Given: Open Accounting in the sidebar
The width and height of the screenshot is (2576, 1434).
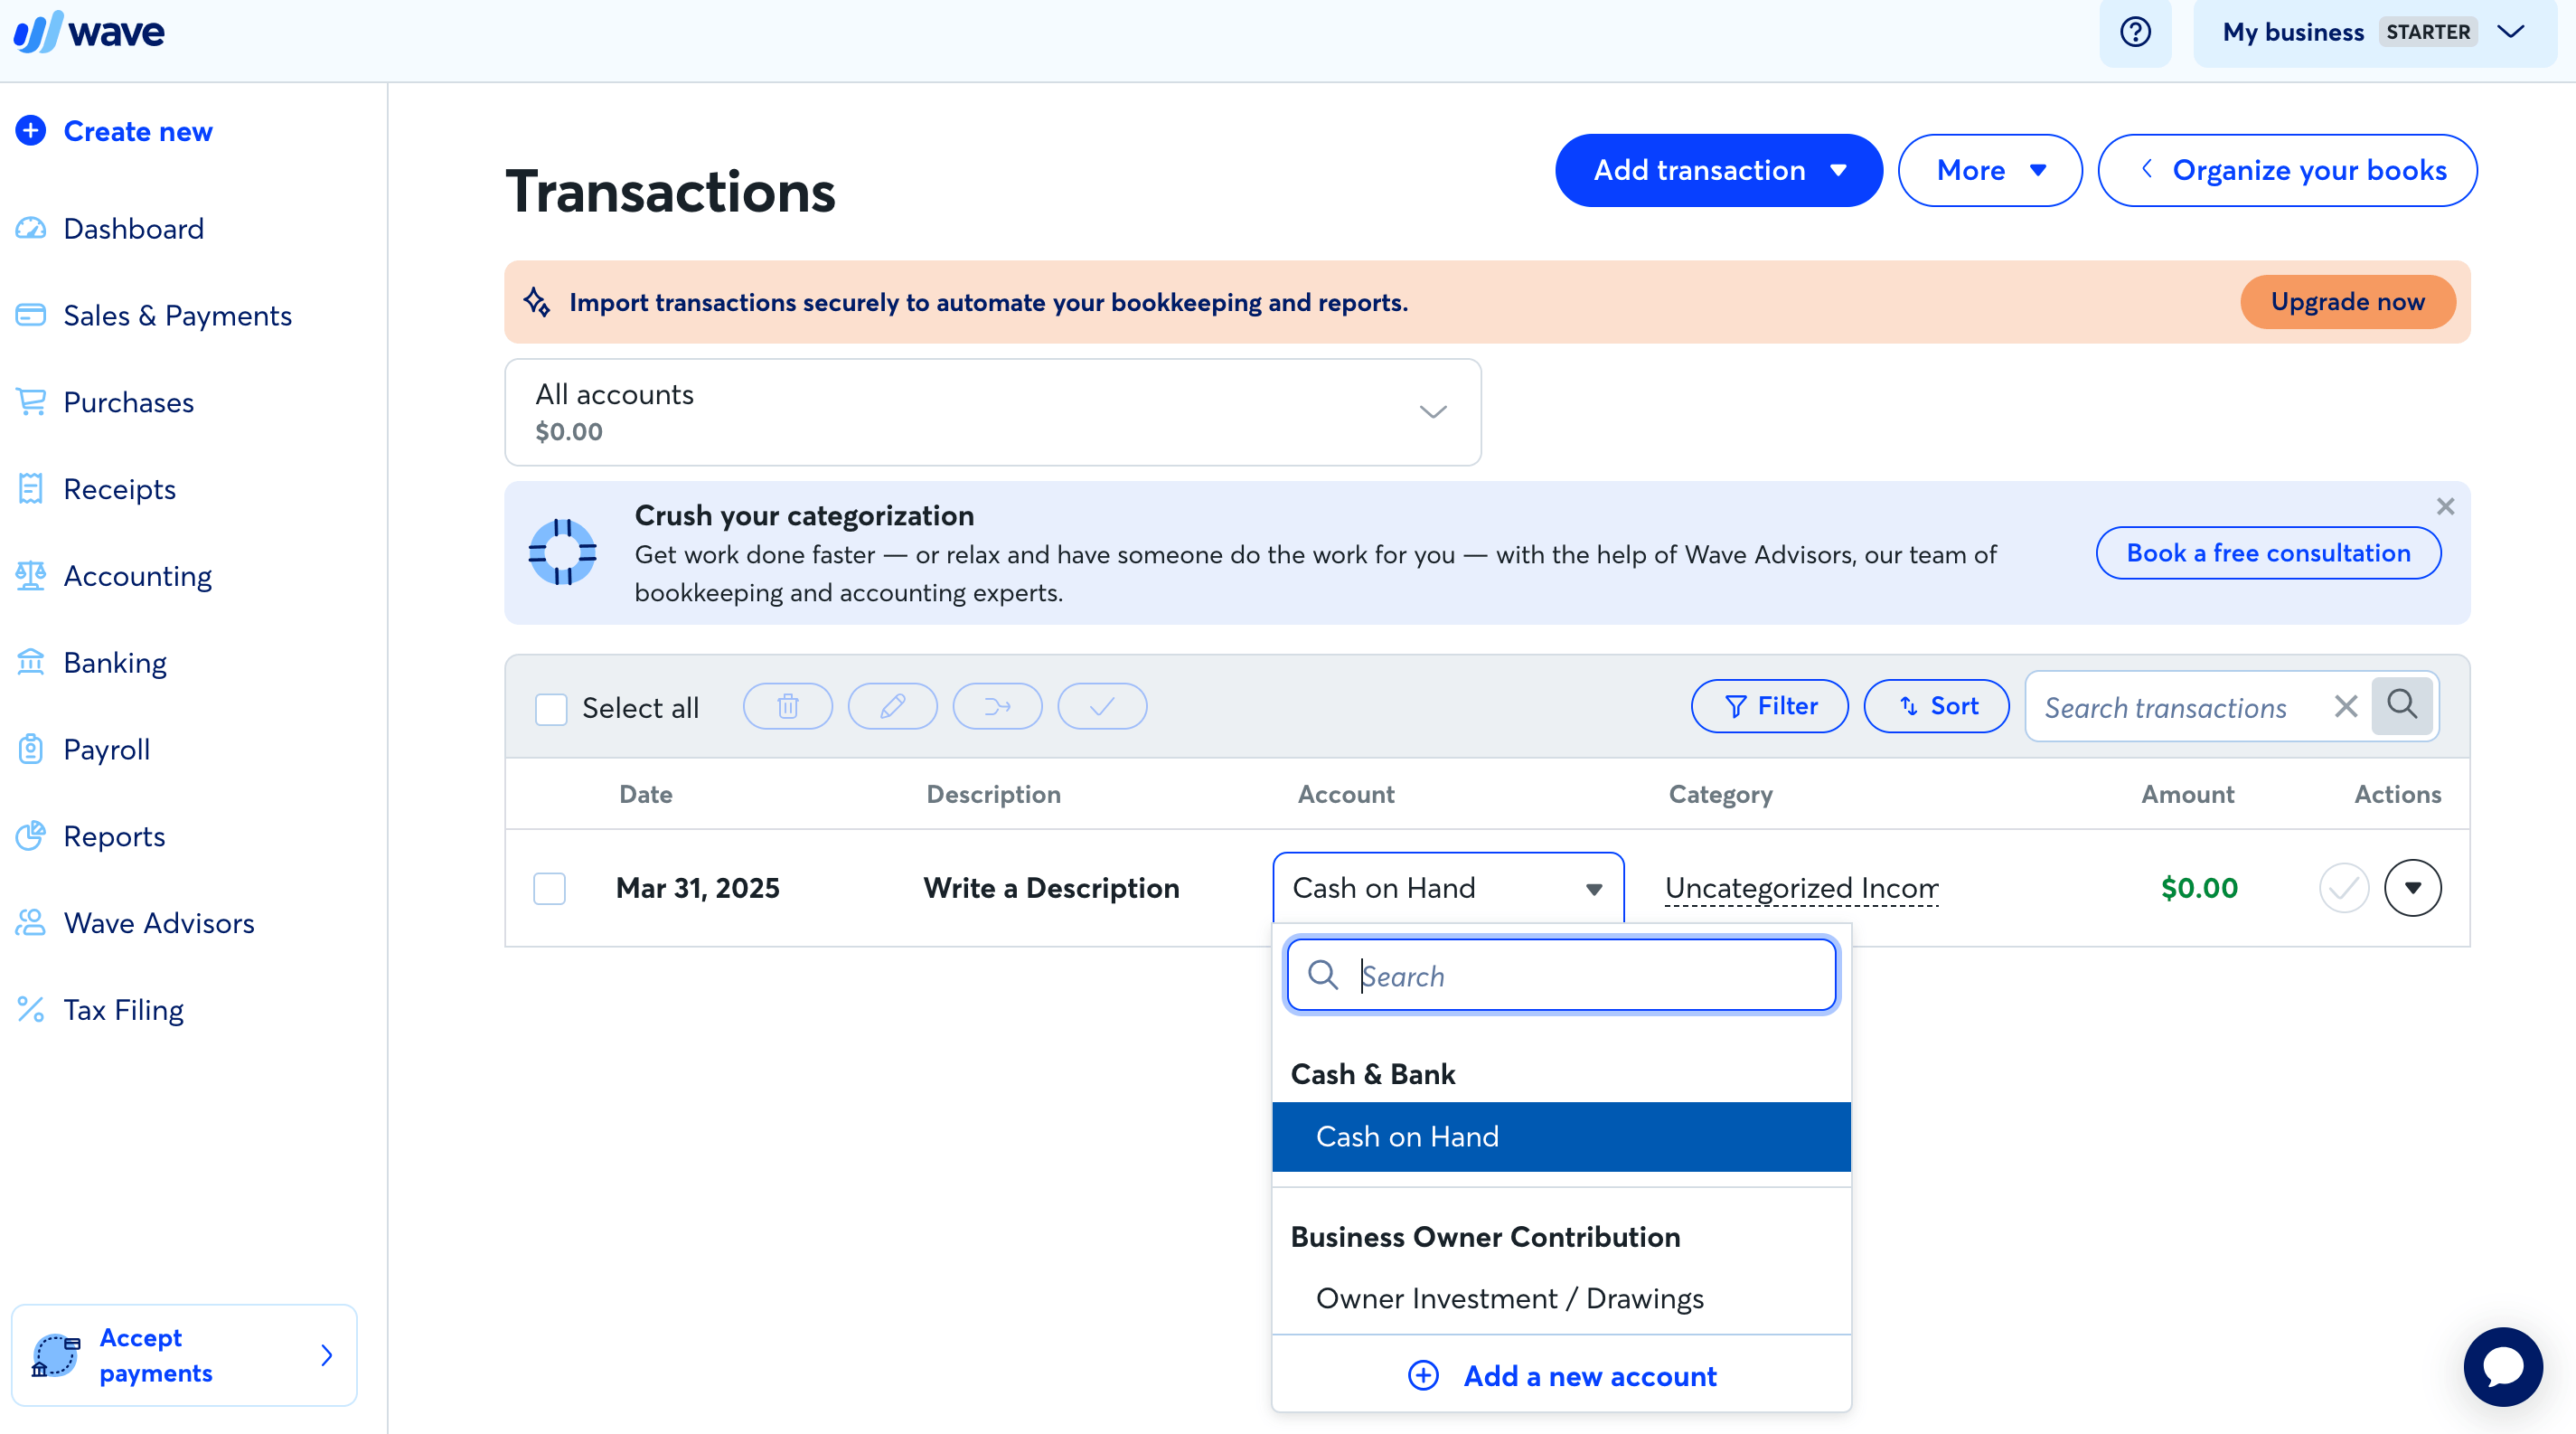Looking at the screenshot, I should click(137, 576).
